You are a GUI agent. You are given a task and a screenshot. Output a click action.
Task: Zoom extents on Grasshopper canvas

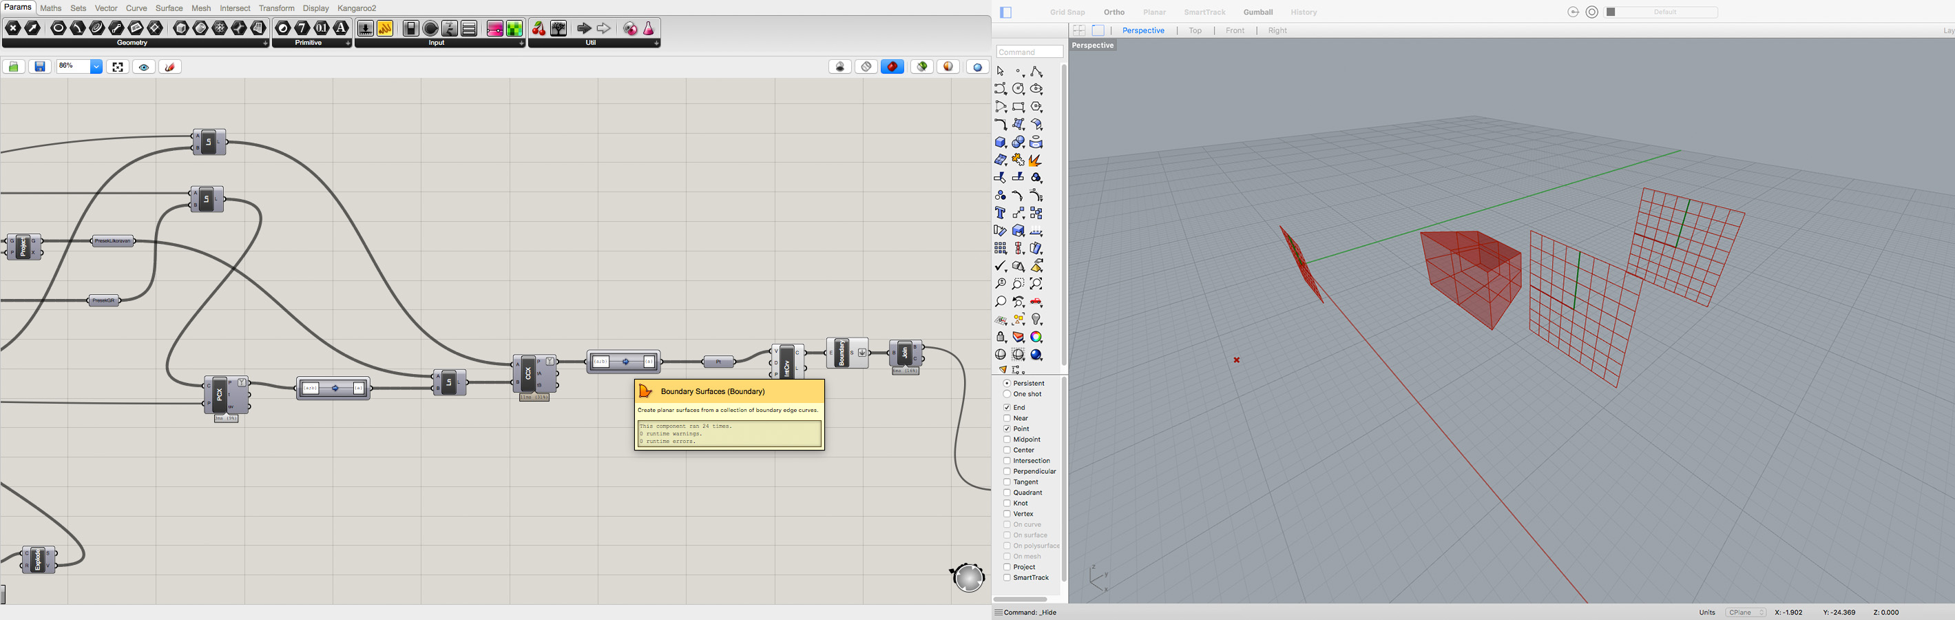pyautogui.click(x=118, y=67)
